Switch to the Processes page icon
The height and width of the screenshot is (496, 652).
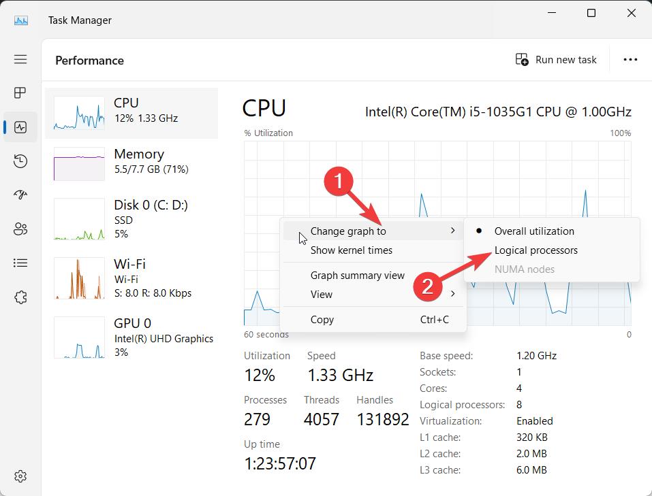(20, 93)
